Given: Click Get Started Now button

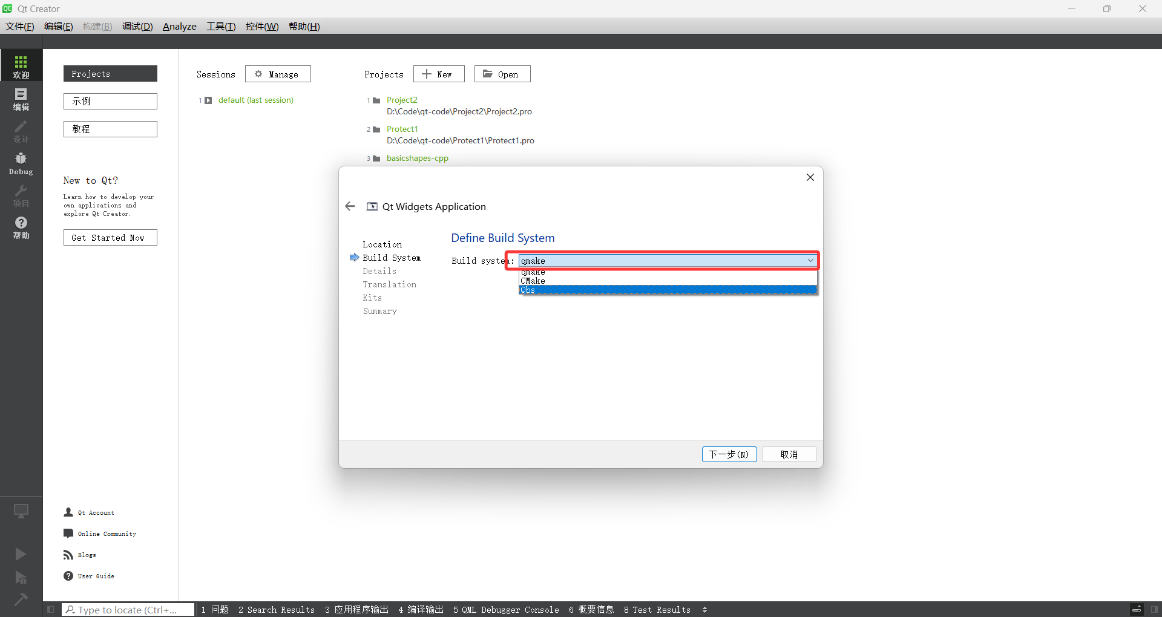Looking at the screenshot, I should (110, 238).
